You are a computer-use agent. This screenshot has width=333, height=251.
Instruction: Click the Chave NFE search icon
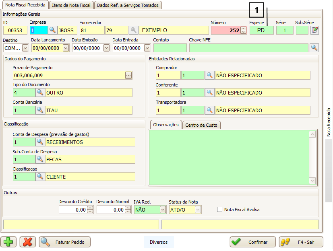pyautogui.click(x=314, y=48)
